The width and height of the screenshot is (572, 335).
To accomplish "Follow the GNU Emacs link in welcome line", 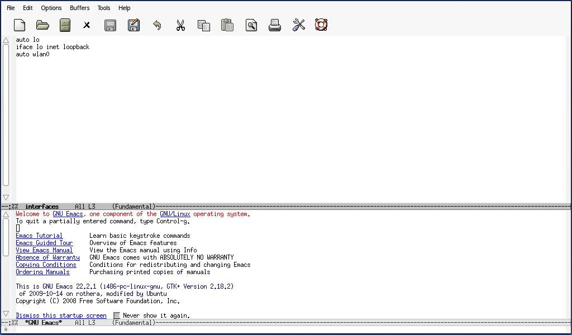I will [68, 214].
